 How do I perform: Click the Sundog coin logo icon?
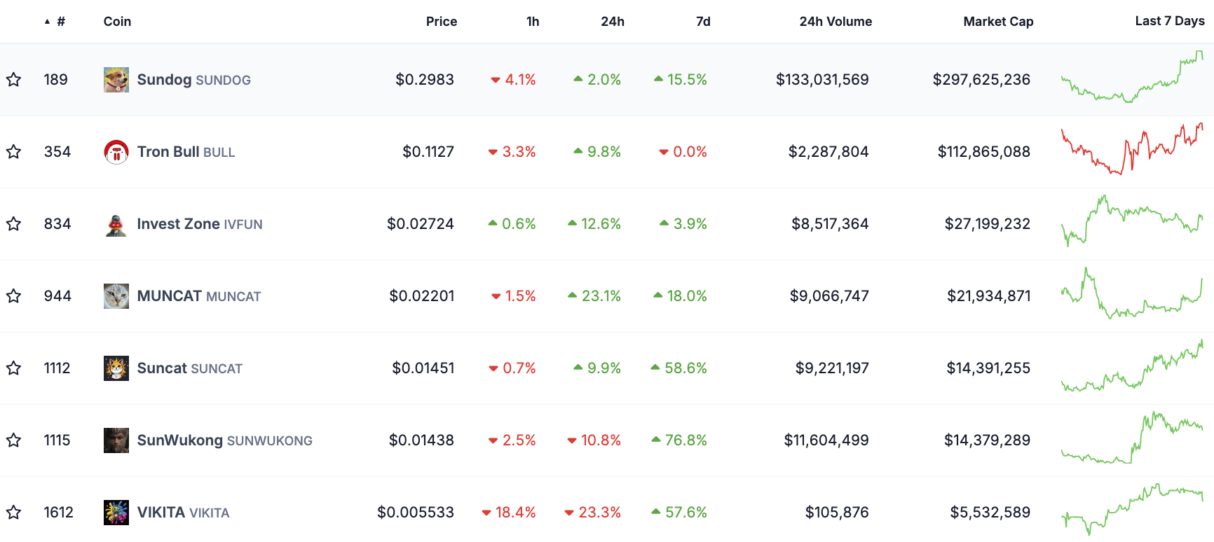pos(116,80)
